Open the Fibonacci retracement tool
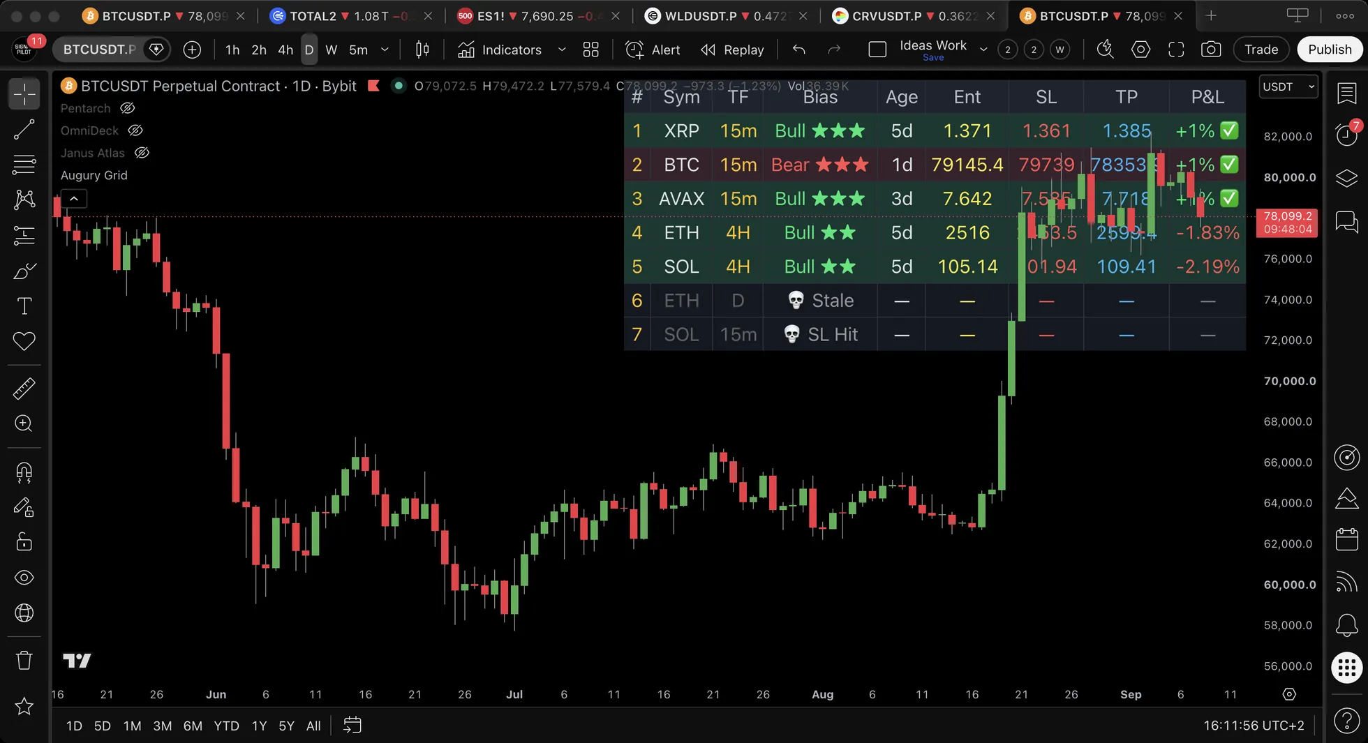1368x743 pixels. (24, 165)
